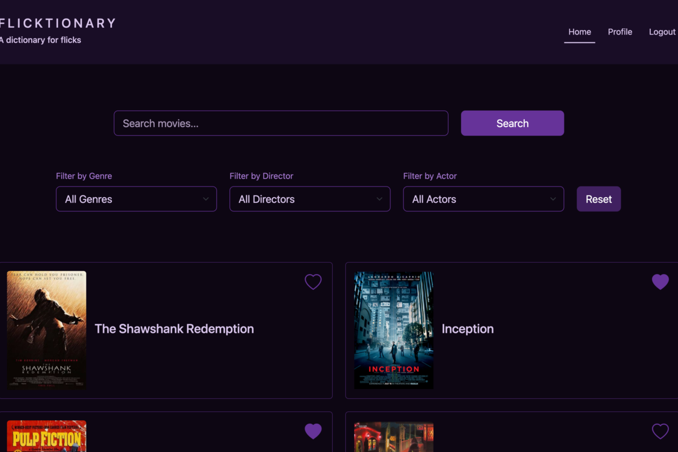Open the All Genres dropdown

(x=136, y=199)
